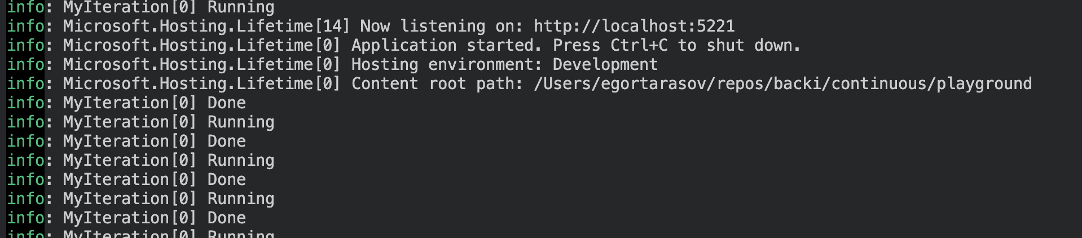1082x238 pixels.
Task: Click 'Content root path:' label text
Action: 437,83
